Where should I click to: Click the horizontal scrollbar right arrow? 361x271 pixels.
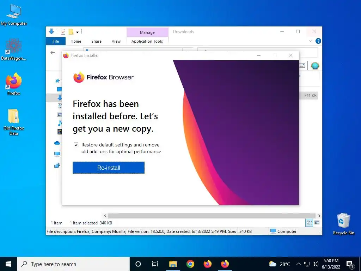pos(319,216)
